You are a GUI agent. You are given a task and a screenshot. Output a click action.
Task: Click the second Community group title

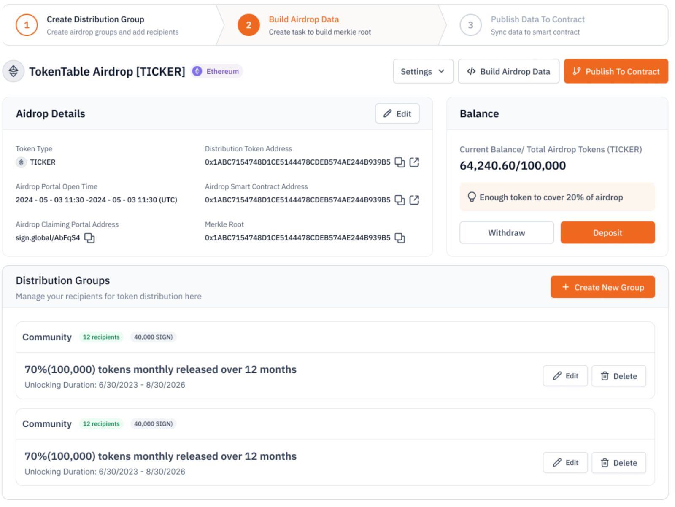[x=47, y=424]
